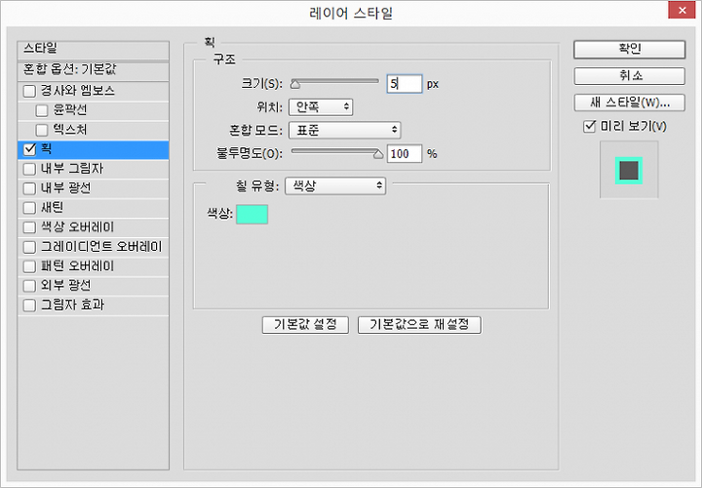Viewport: 702px width, 488px height.
Task: Enable the 색상 오버레이 checkbox
Action: (29, 227)
